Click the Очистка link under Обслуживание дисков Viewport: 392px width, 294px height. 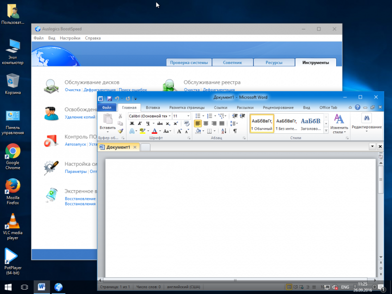point(73,90)
